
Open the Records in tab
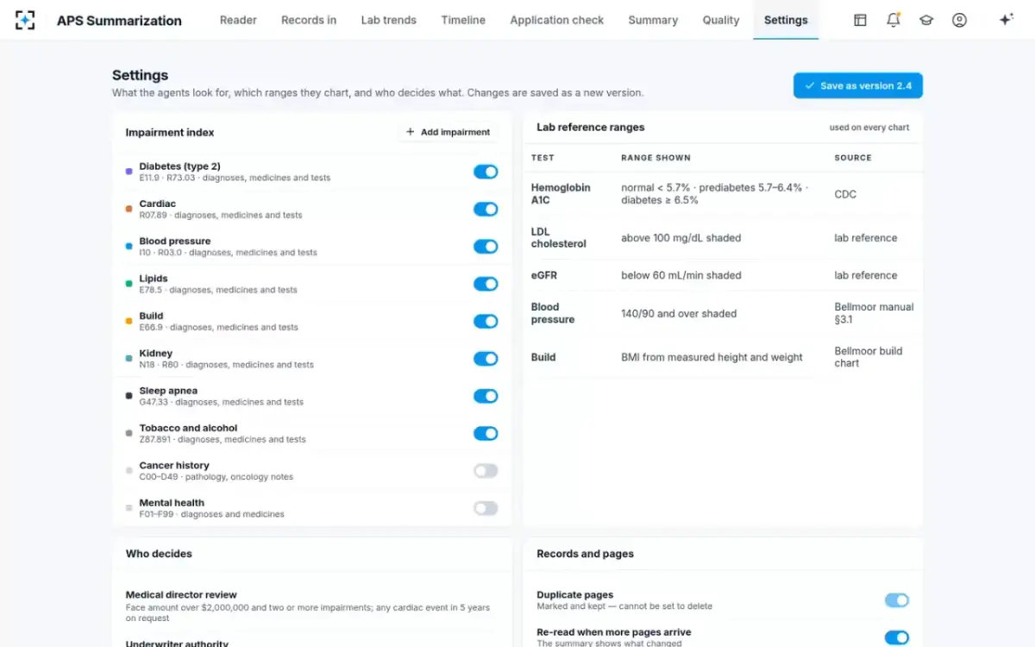(x=309, y=20)
